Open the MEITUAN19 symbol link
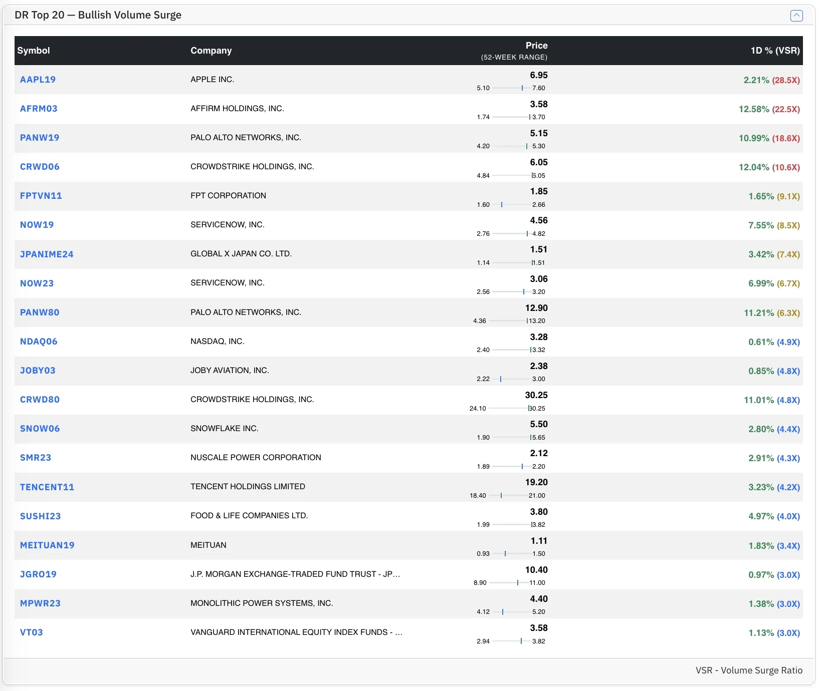 47,545
